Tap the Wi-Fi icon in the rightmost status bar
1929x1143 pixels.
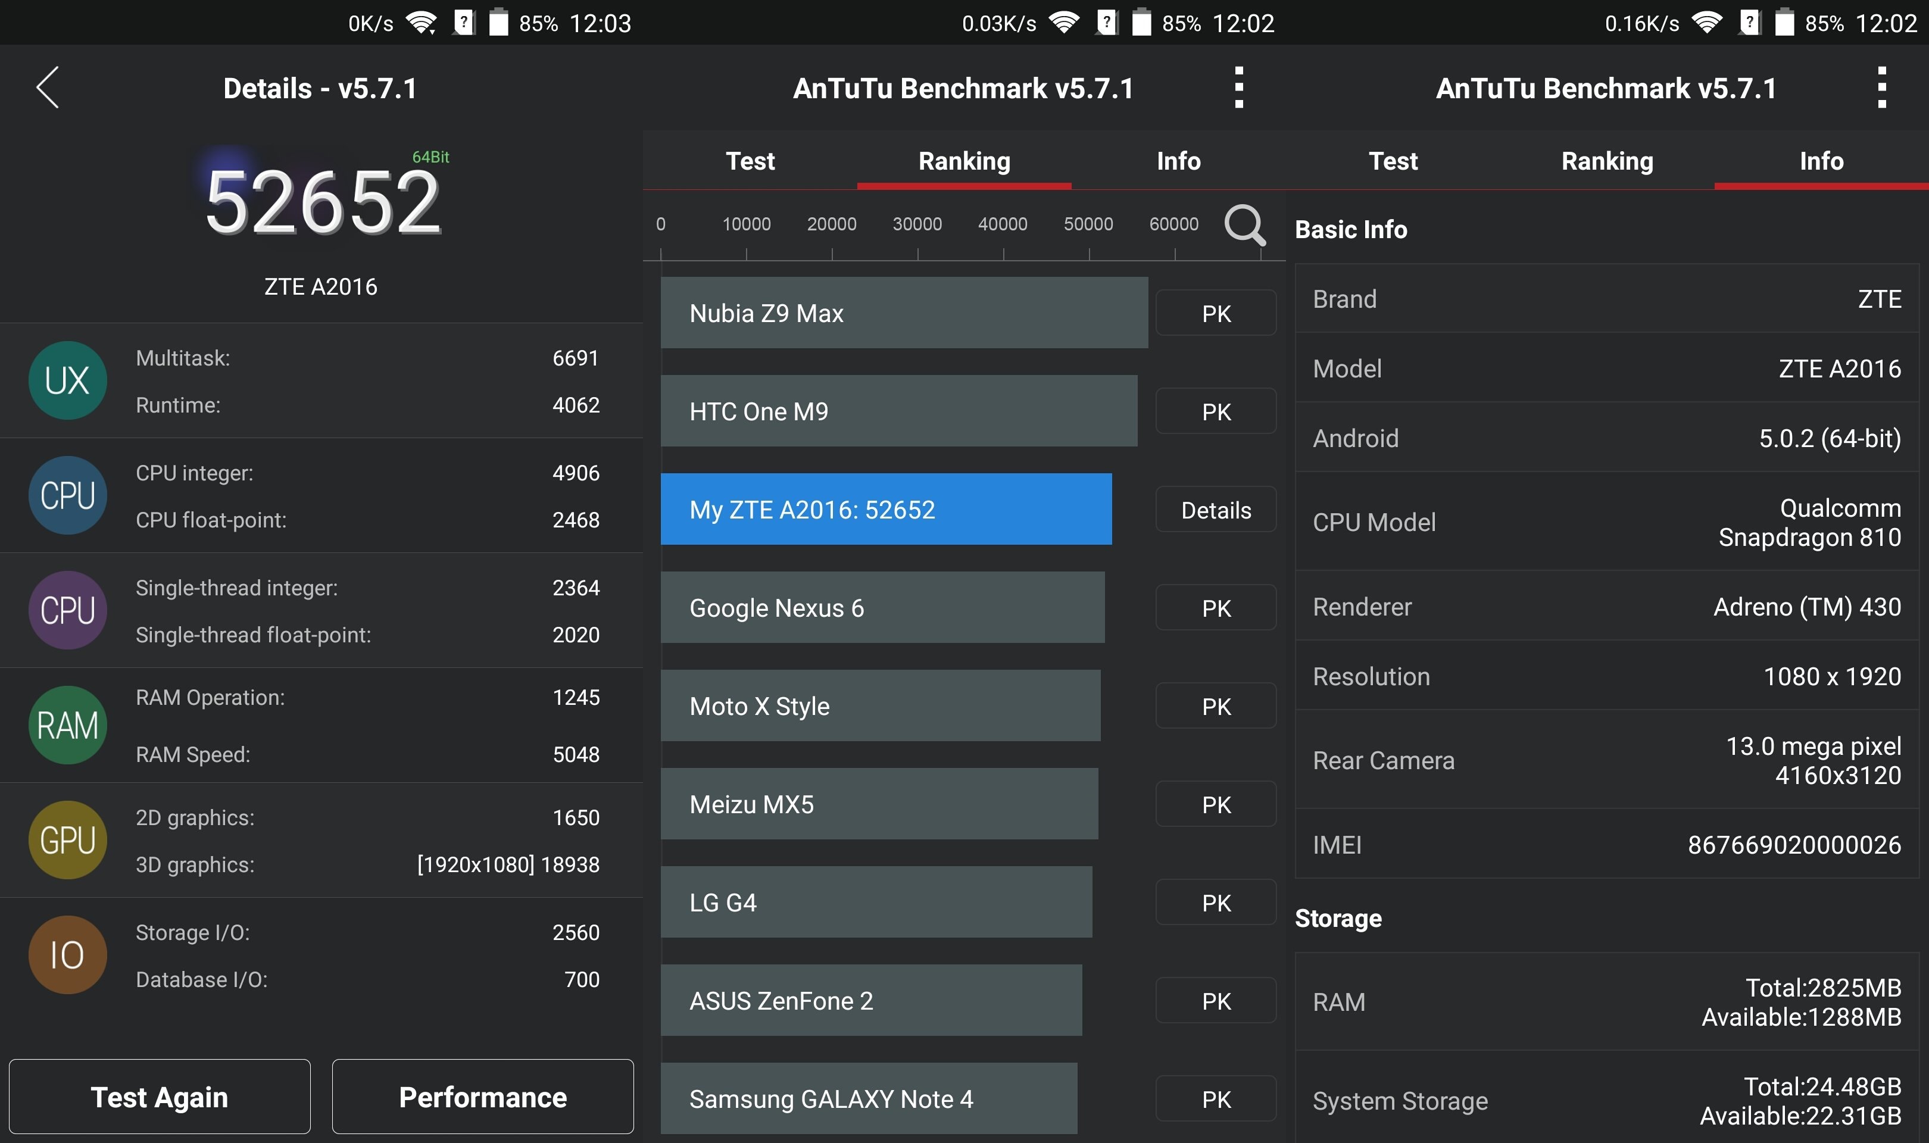point(1706,23)
